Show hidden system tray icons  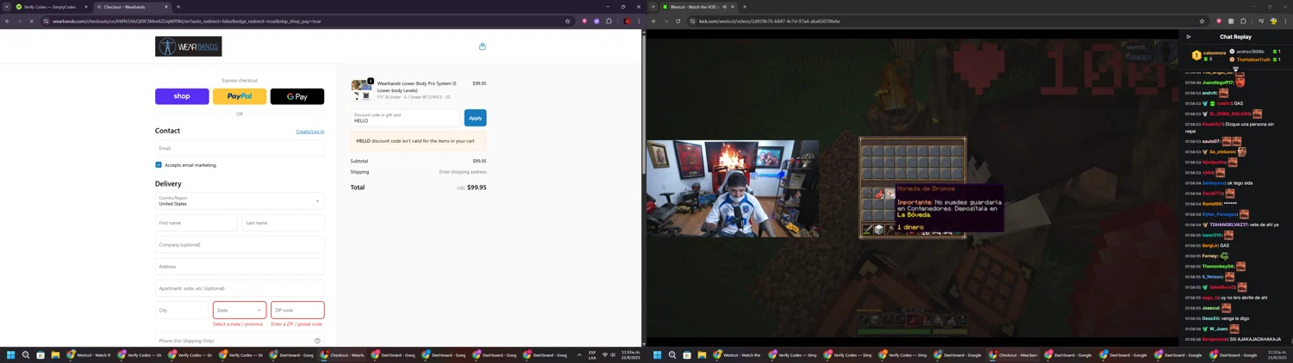(x=579, y=354)
